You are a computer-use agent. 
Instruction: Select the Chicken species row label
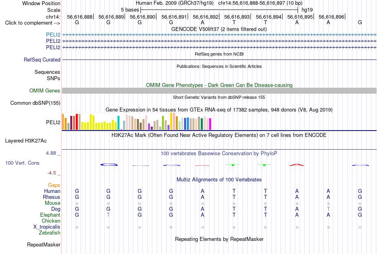(51, 221)
